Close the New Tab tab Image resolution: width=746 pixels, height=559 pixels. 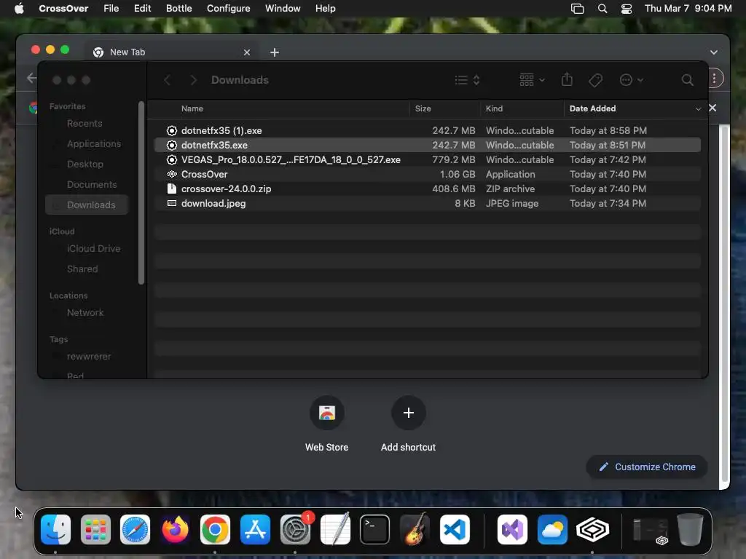tap(246, 52)
